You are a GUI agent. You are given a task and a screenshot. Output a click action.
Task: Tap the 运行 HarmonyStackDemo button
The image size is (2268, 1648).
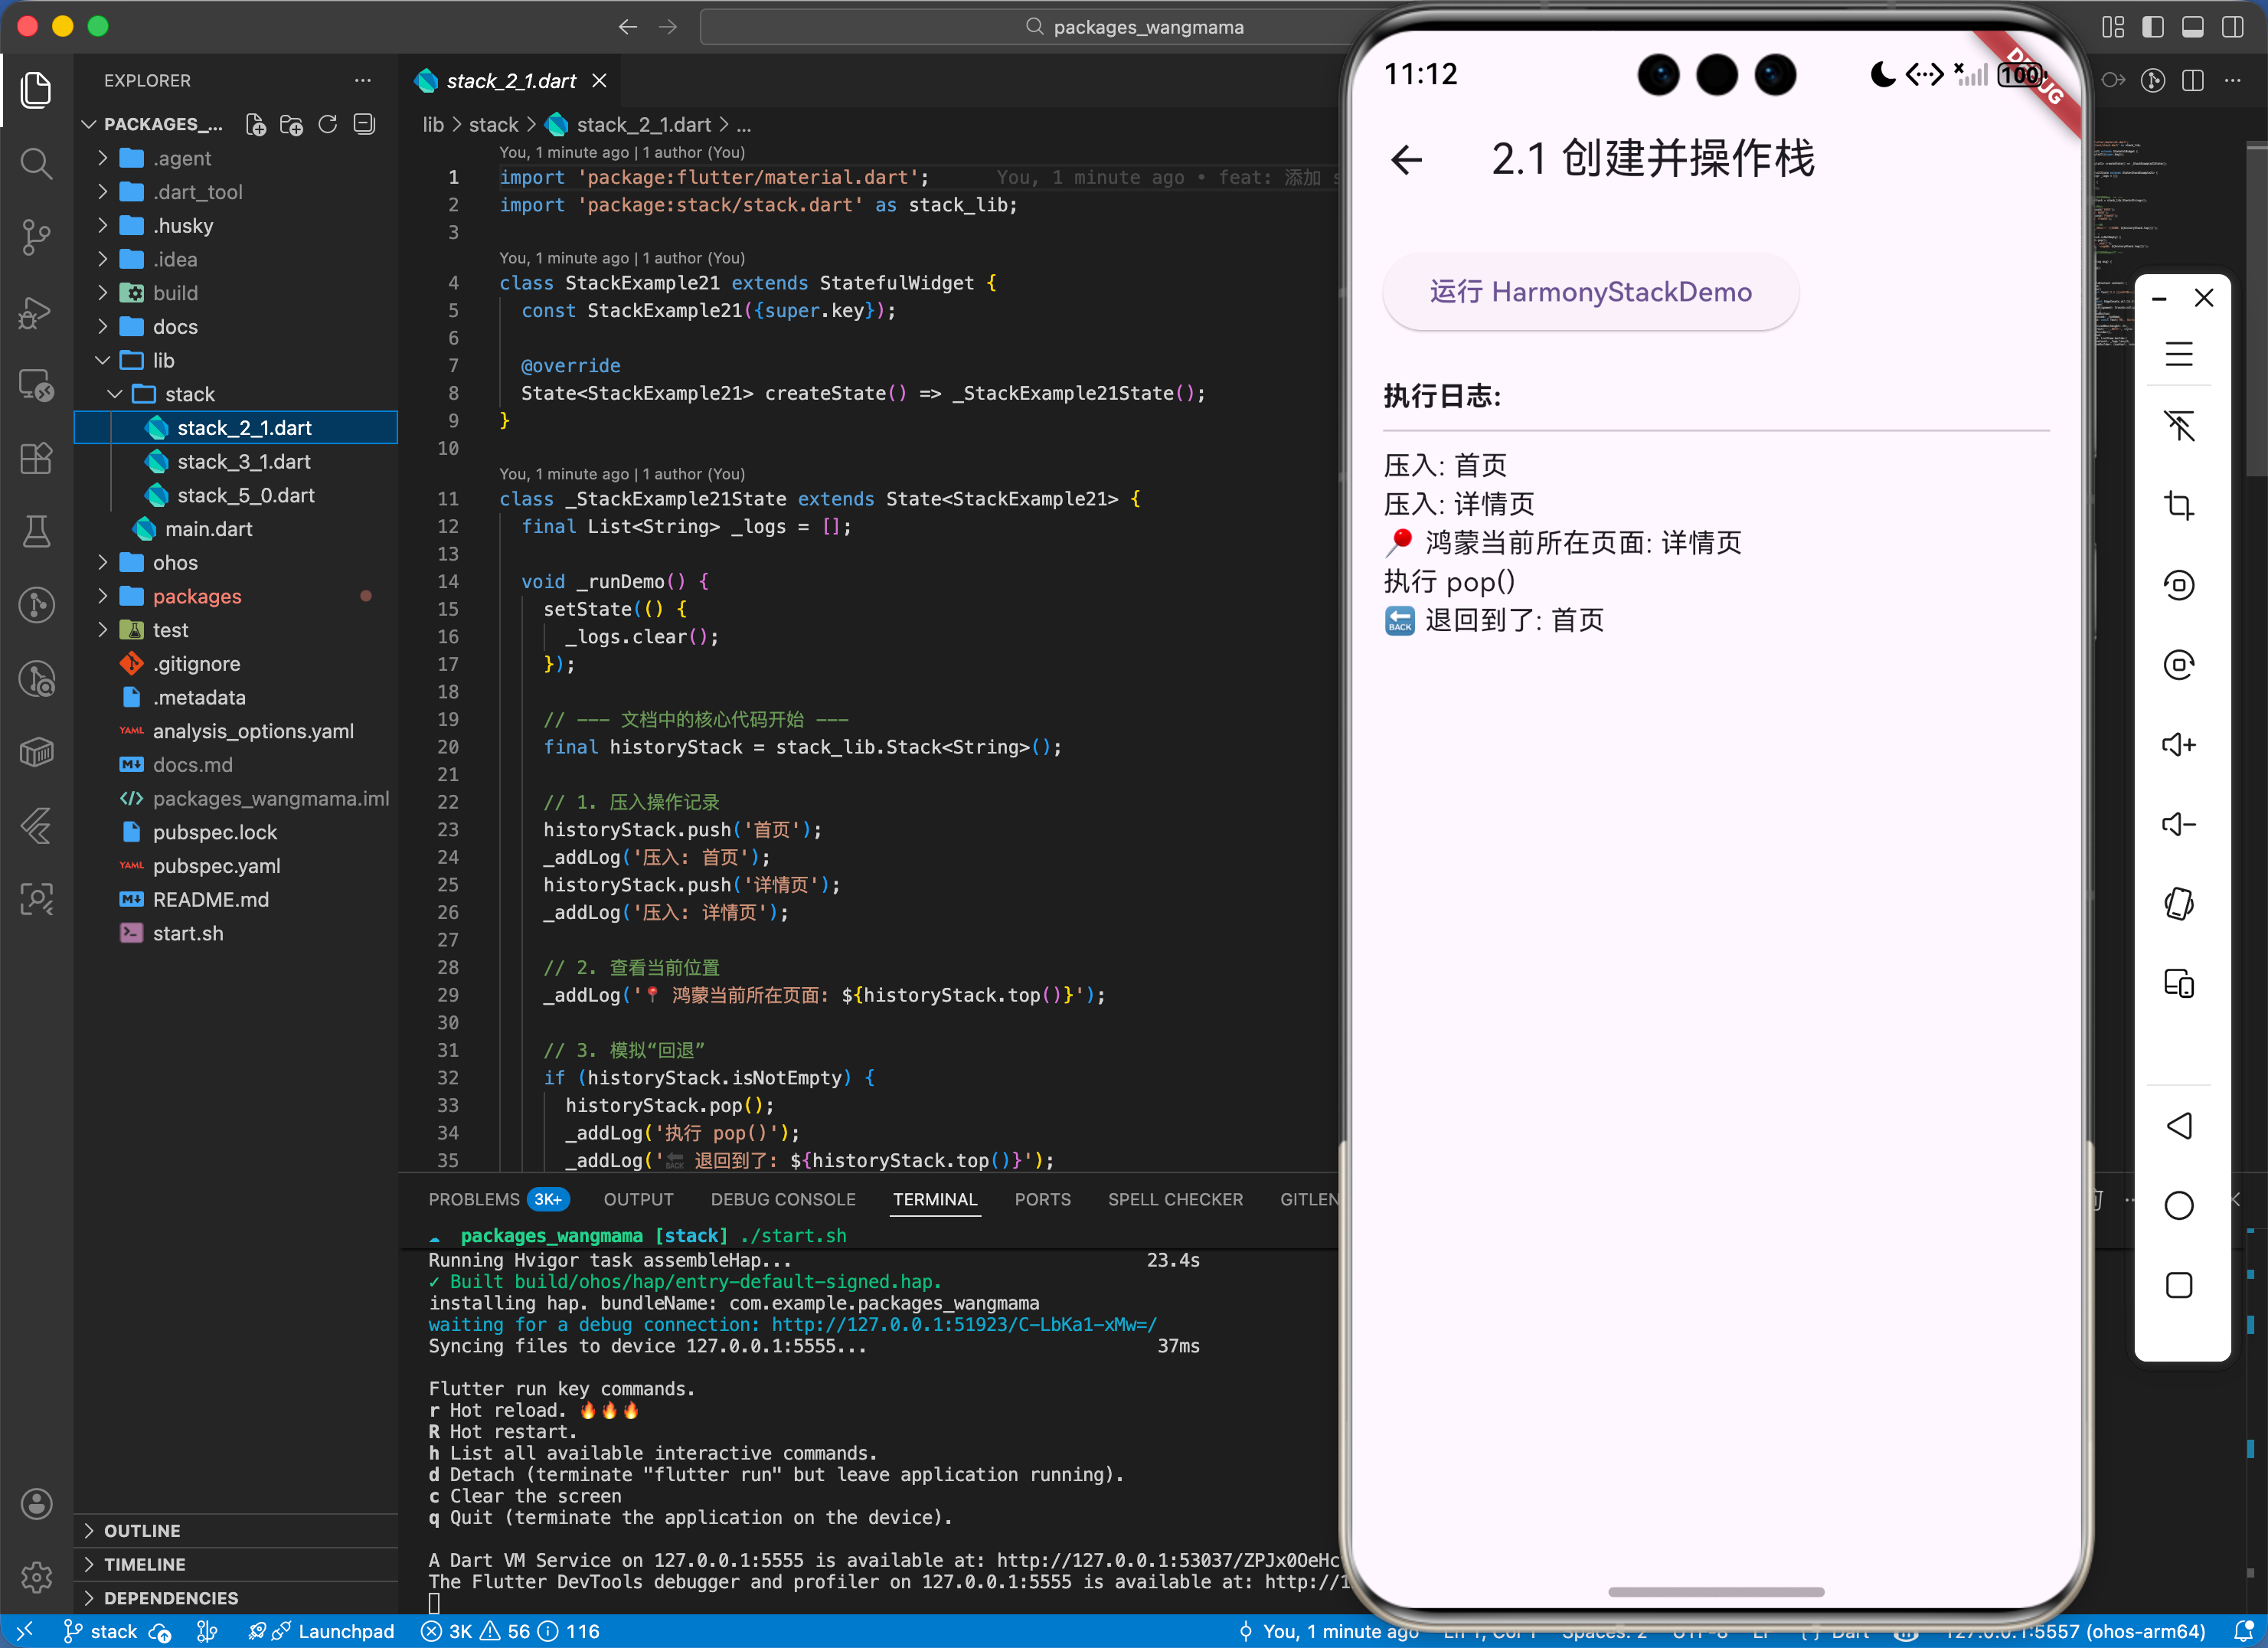[1590, 292]
